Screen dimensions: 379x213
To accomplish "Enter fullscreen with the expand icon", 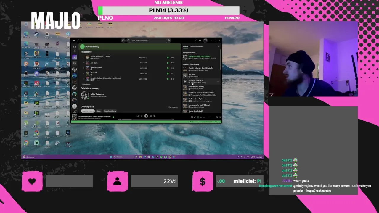I will [219, 117].
